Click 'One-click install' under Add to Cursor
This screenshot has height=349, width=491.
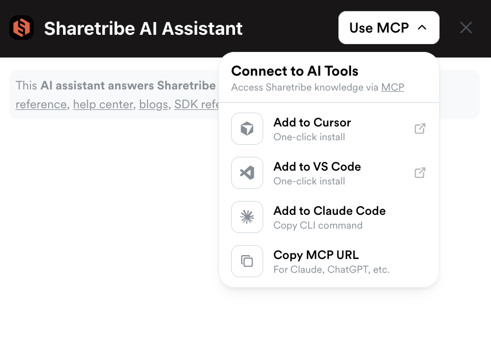tap(309, 137)
